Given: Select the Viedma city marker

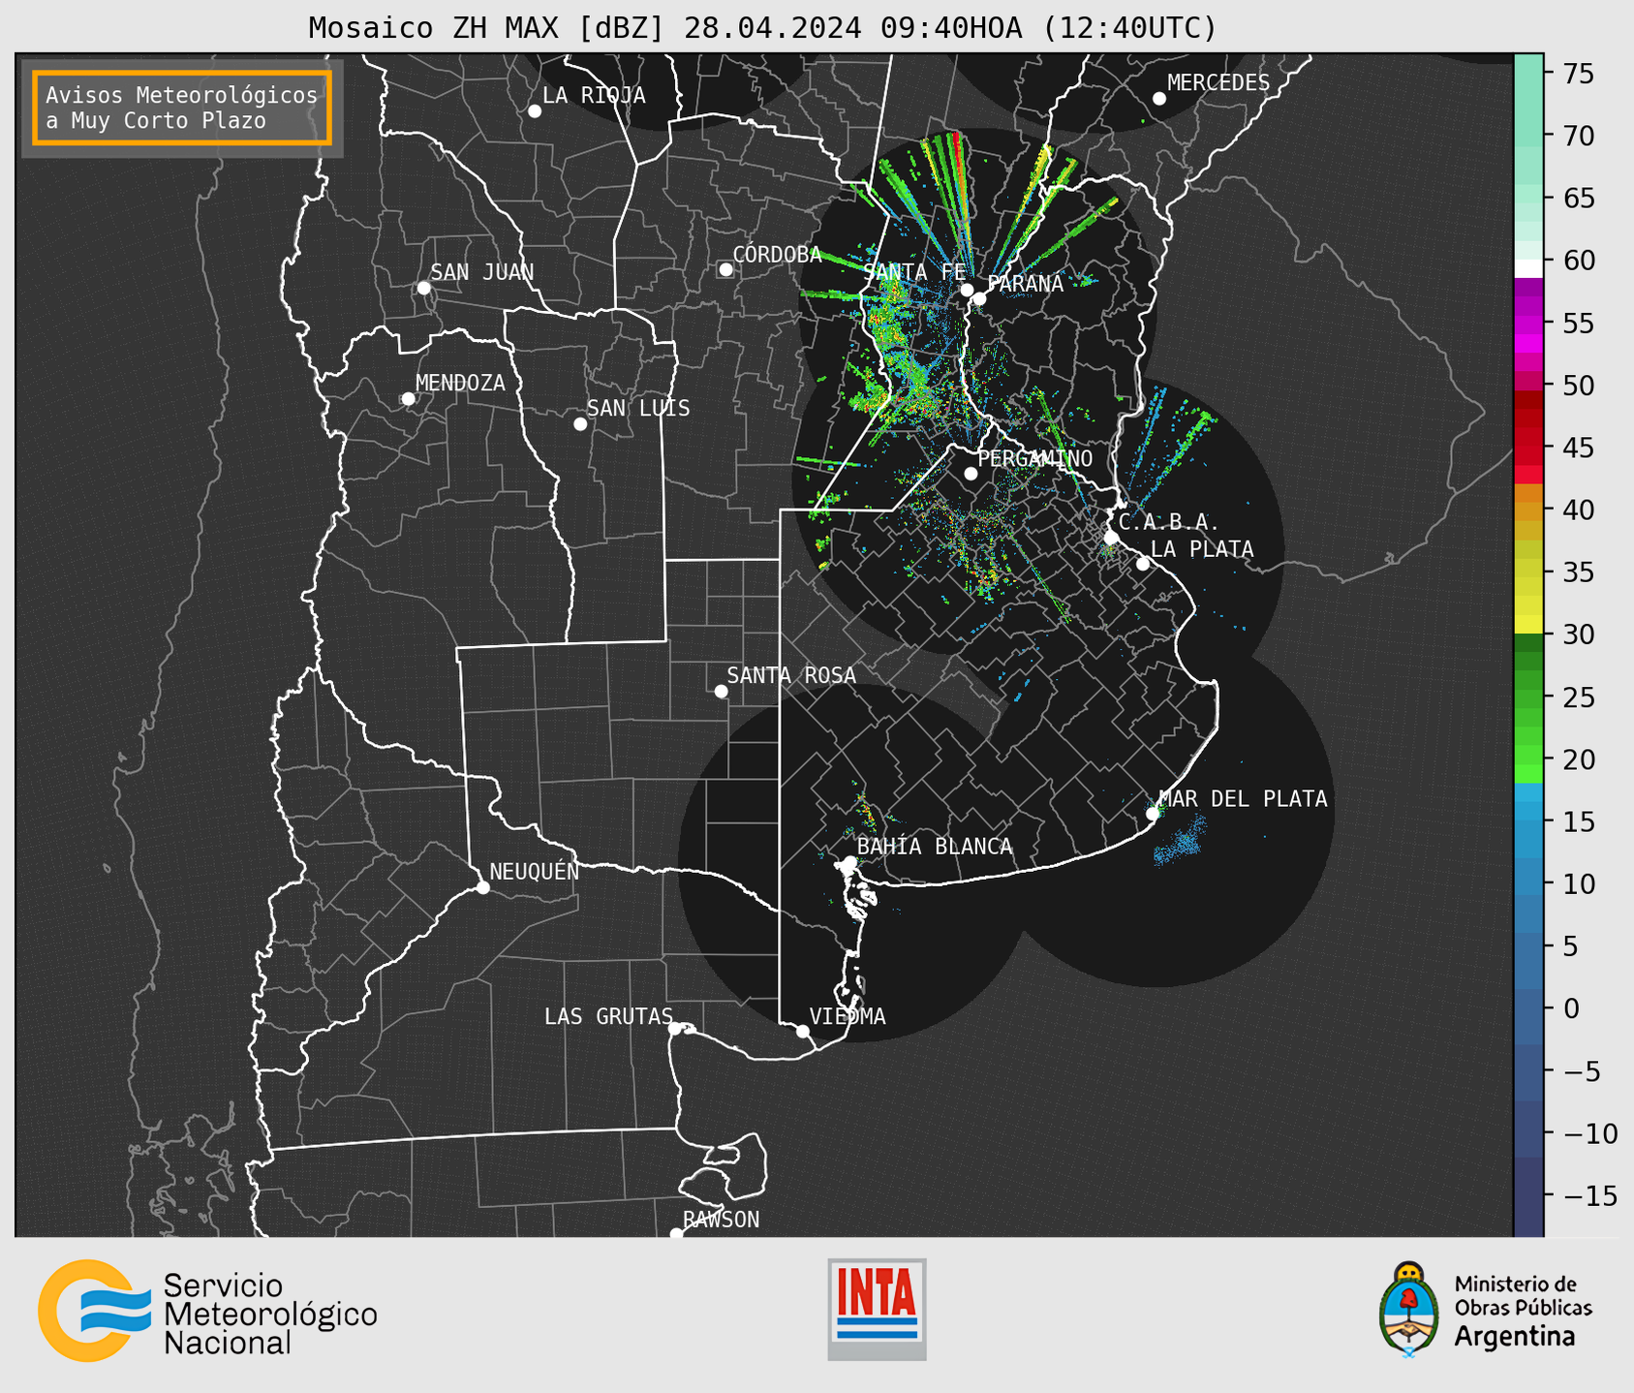Looking at the screenshot, I should [802, 1032].
